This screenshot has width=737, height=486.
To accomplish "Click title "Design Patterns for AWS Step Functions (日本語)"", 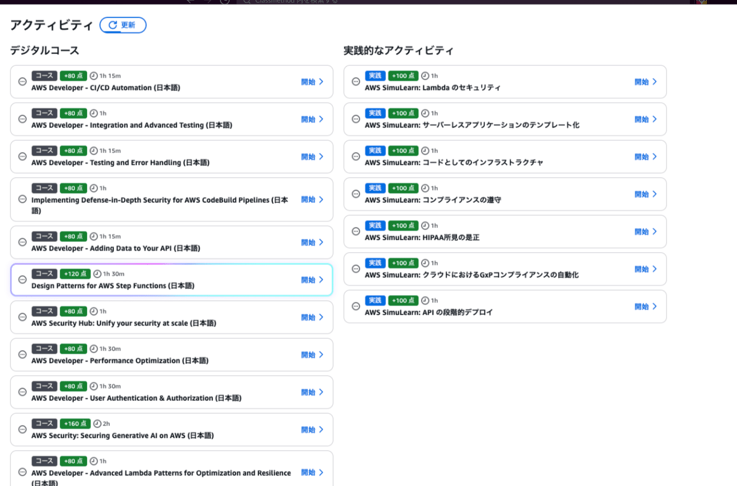I will (x=113, y=286).
